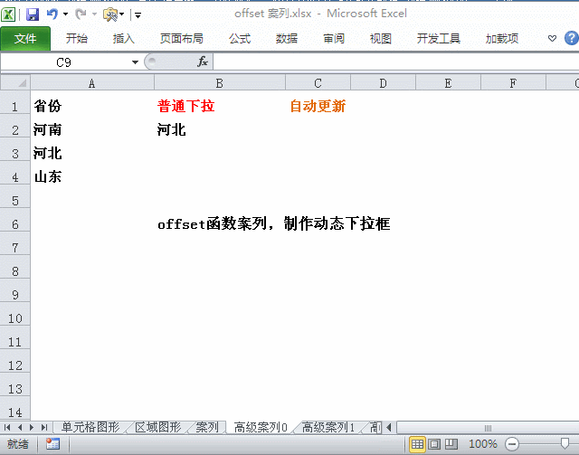Open the 文件 tab

click(x=25, y=38)
